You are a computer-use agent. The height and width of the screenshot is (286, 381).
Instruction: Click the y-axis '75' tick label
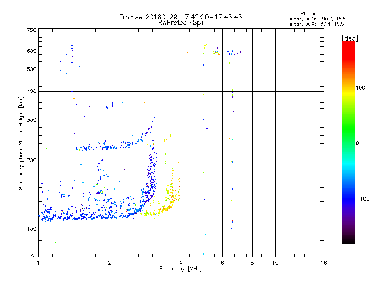pyautogui.click(x=33, y=255)
